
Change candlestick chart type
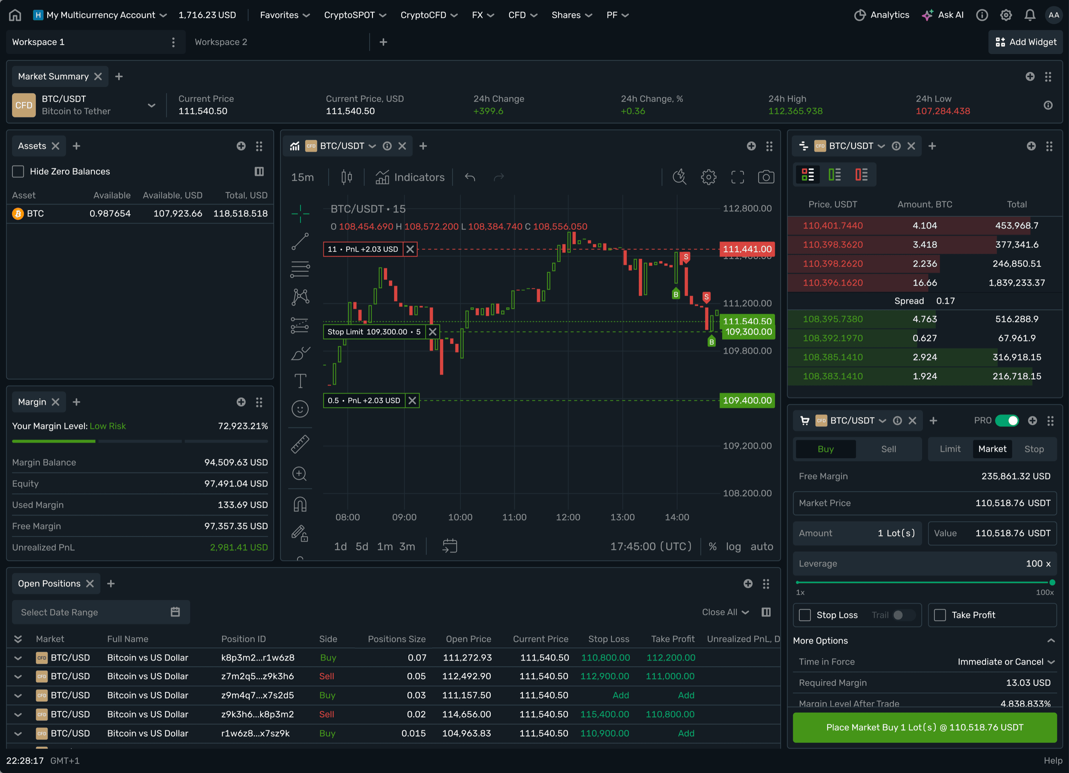(347, 177)
